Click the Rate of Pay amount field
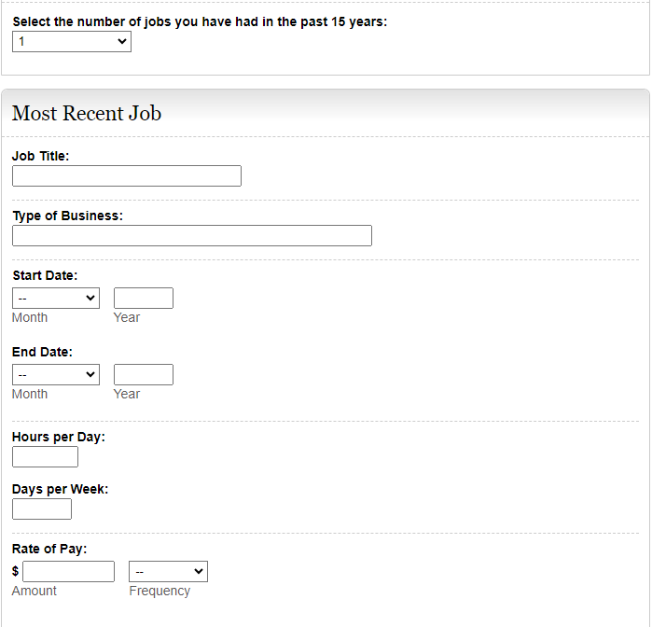 coord(68,572)
